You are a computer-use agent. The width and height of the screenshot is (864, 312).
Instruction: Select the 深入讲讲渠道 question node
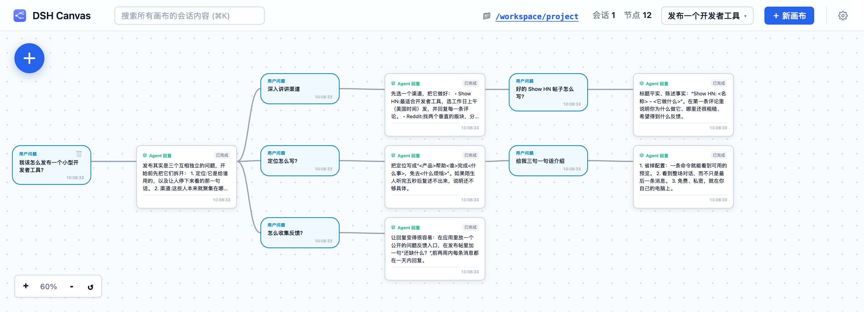click(x=300, y=88)
